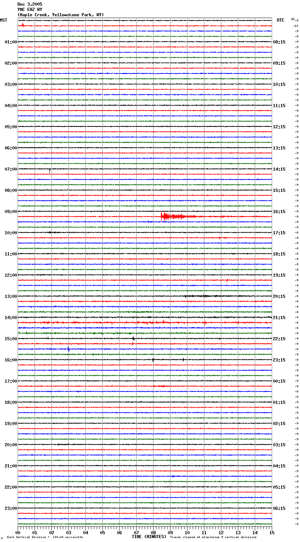300x542 pixels.
Task: Click the "DC" column header
Action: tap(293, 19)
